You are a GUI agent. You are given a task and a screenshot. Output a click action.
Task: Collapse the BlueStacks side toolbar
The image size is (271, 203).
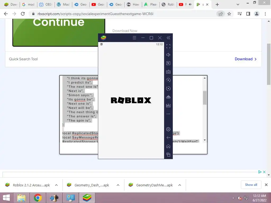pos(168,38)
